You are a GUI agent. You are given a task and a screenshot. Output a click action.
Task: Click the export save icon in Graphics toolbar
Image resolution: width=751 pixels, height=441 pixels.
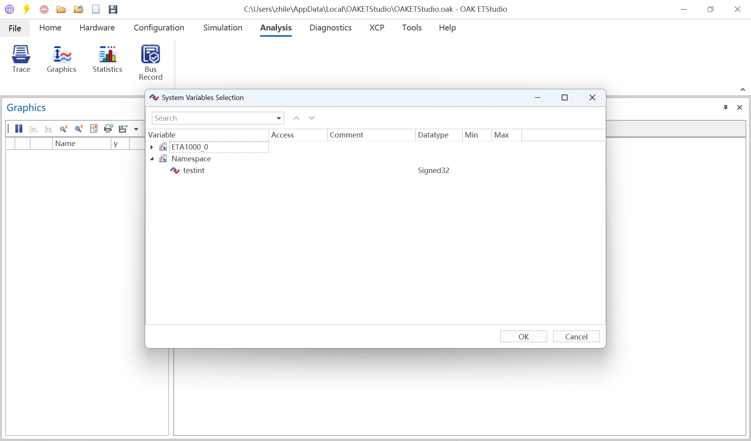123,129
